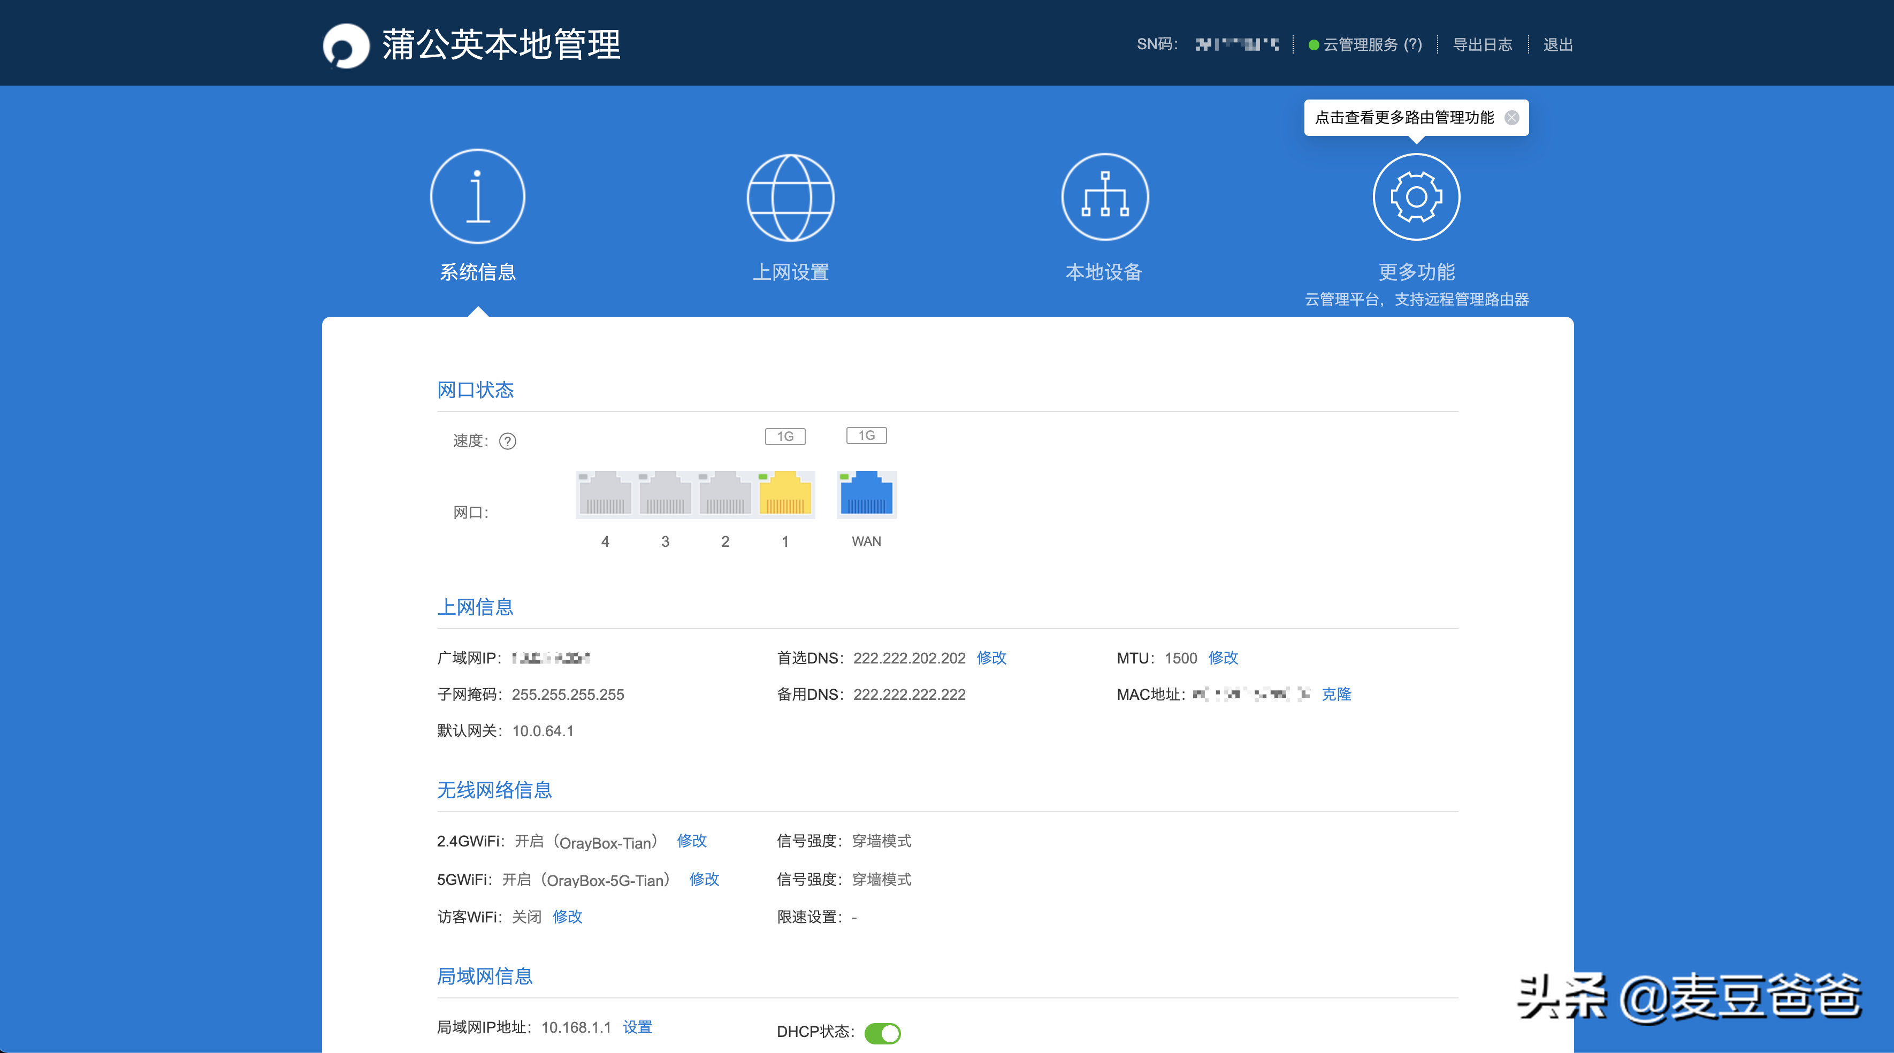Click the WAN label under blue port
Image resolution: width=1894 pixels, height=1053 pixels.
point(866,541)
